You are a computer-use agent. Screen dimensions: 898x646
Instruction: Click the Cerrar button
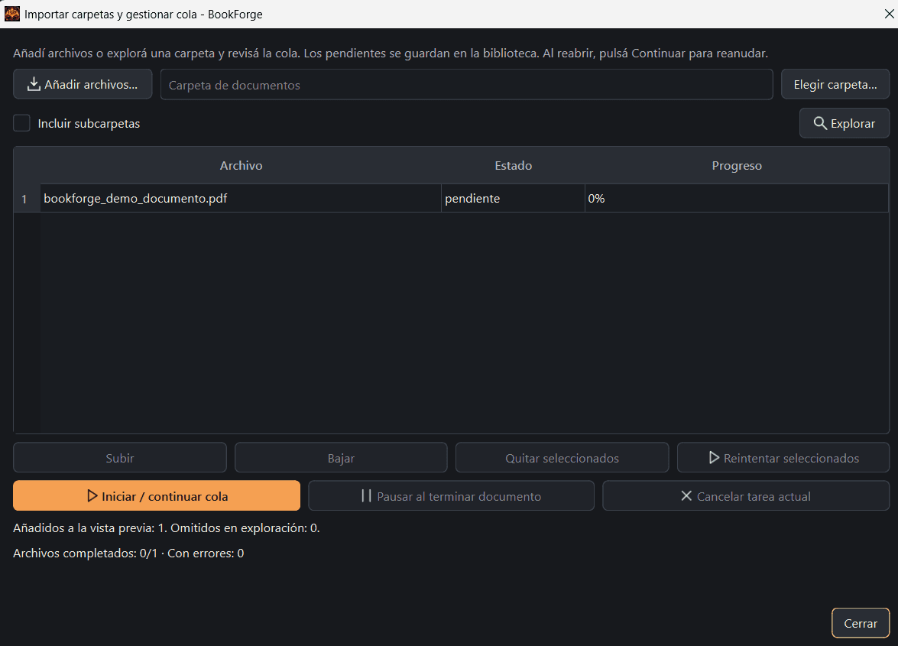861,623
